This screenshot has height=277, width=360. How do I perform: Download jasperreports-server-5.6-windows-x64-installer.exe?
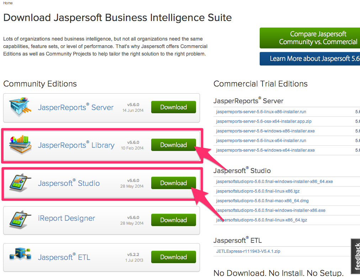point(265,150)
